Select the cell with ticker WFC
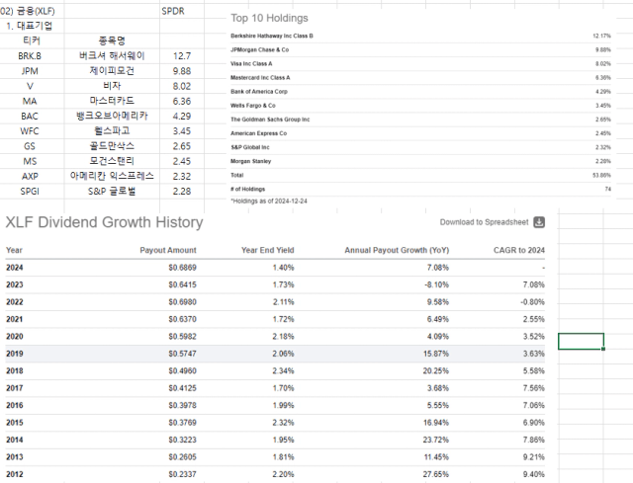 (x=32, y=131)
